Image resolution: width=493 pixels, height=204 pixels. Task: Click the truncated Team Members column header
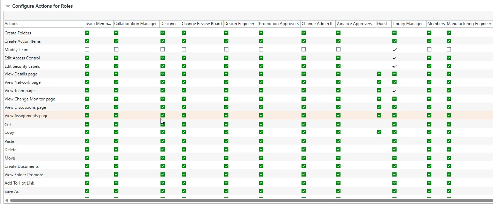point(99,24)
